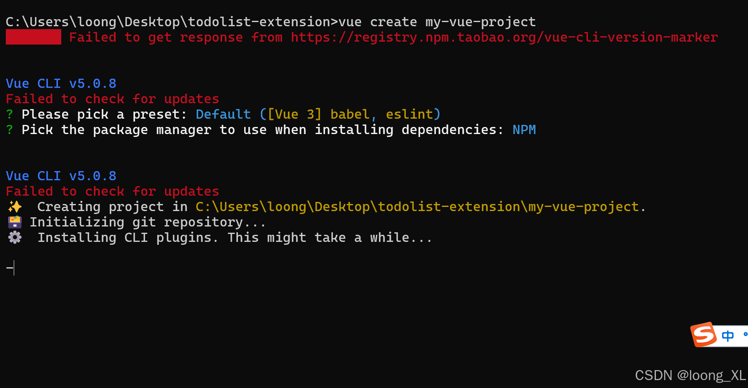This screenshot has width=748, height=388.
Task: Click 'Installing CLI plugins. This might take' line
Action: coord(235,237)
